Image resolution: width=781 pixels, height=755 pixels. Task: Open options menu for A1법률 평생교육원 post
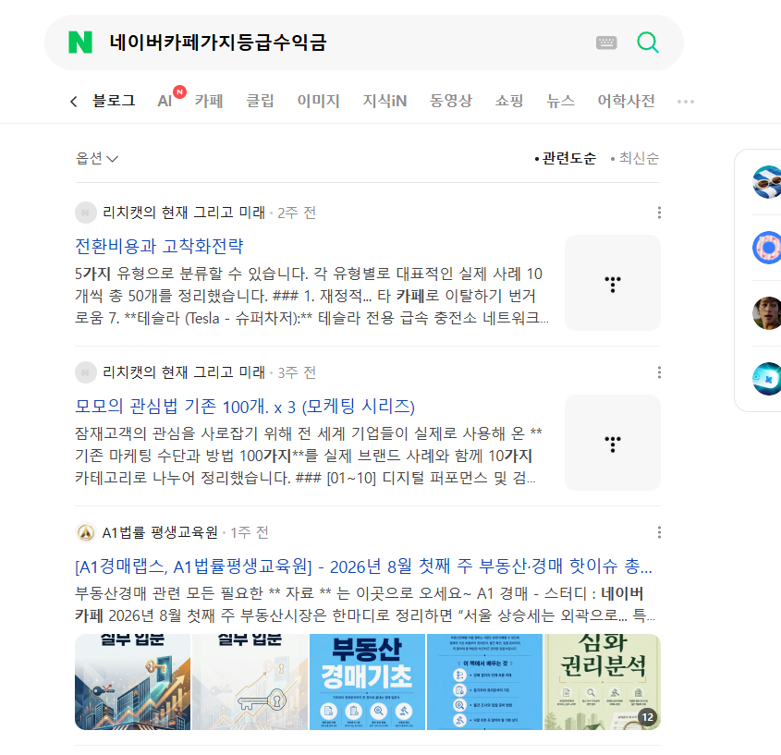pyautogui.click(x=659, y=532)
